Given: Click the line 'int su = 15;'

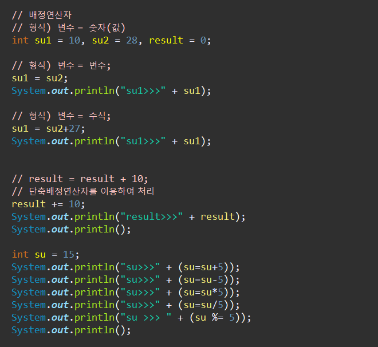Looking at the screenshot, I should 46,255.
